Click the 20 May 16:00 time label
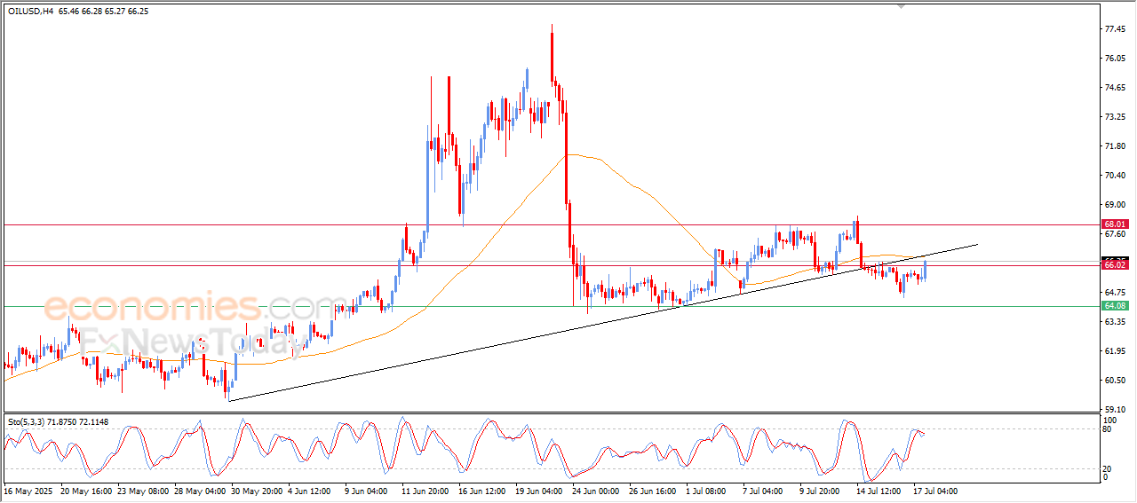The image size is (1137, 503). click(x=88, y=491)
